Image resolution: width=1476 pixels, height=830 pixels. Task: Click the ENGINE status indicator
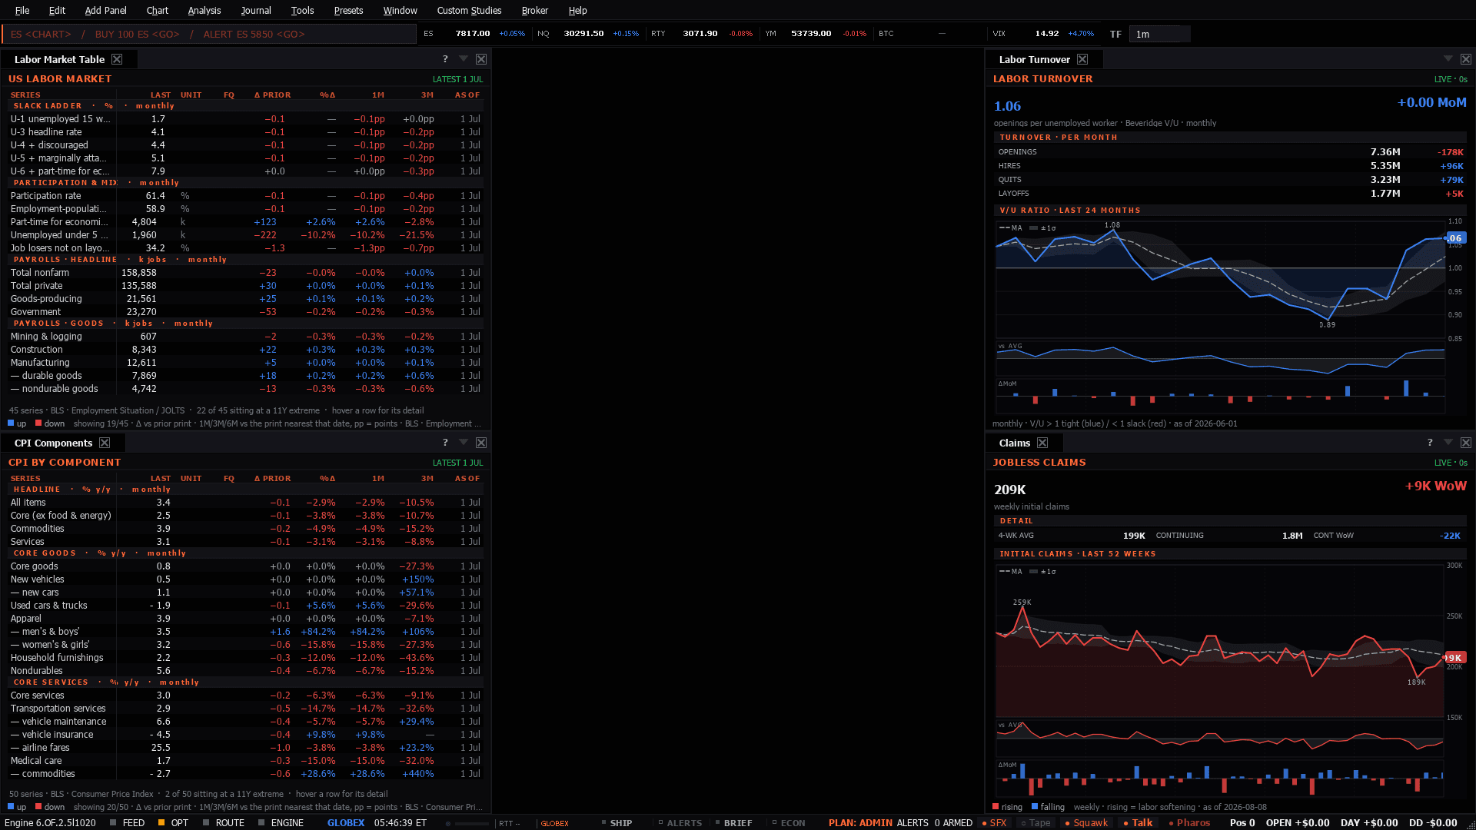point(281,823)
